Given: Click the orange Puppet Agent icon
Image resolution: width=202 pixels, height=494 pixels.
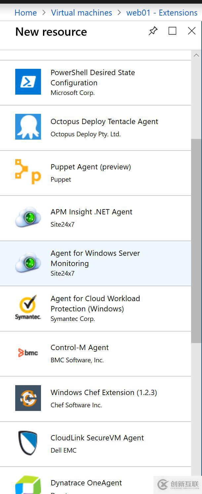Looking at the screenshot, I should point(28,172).
